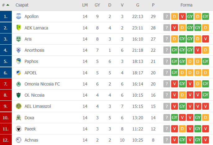Open the Paphos team link
Image resolution: width=213 pixels, height=145 pixels.
[31, 61]
